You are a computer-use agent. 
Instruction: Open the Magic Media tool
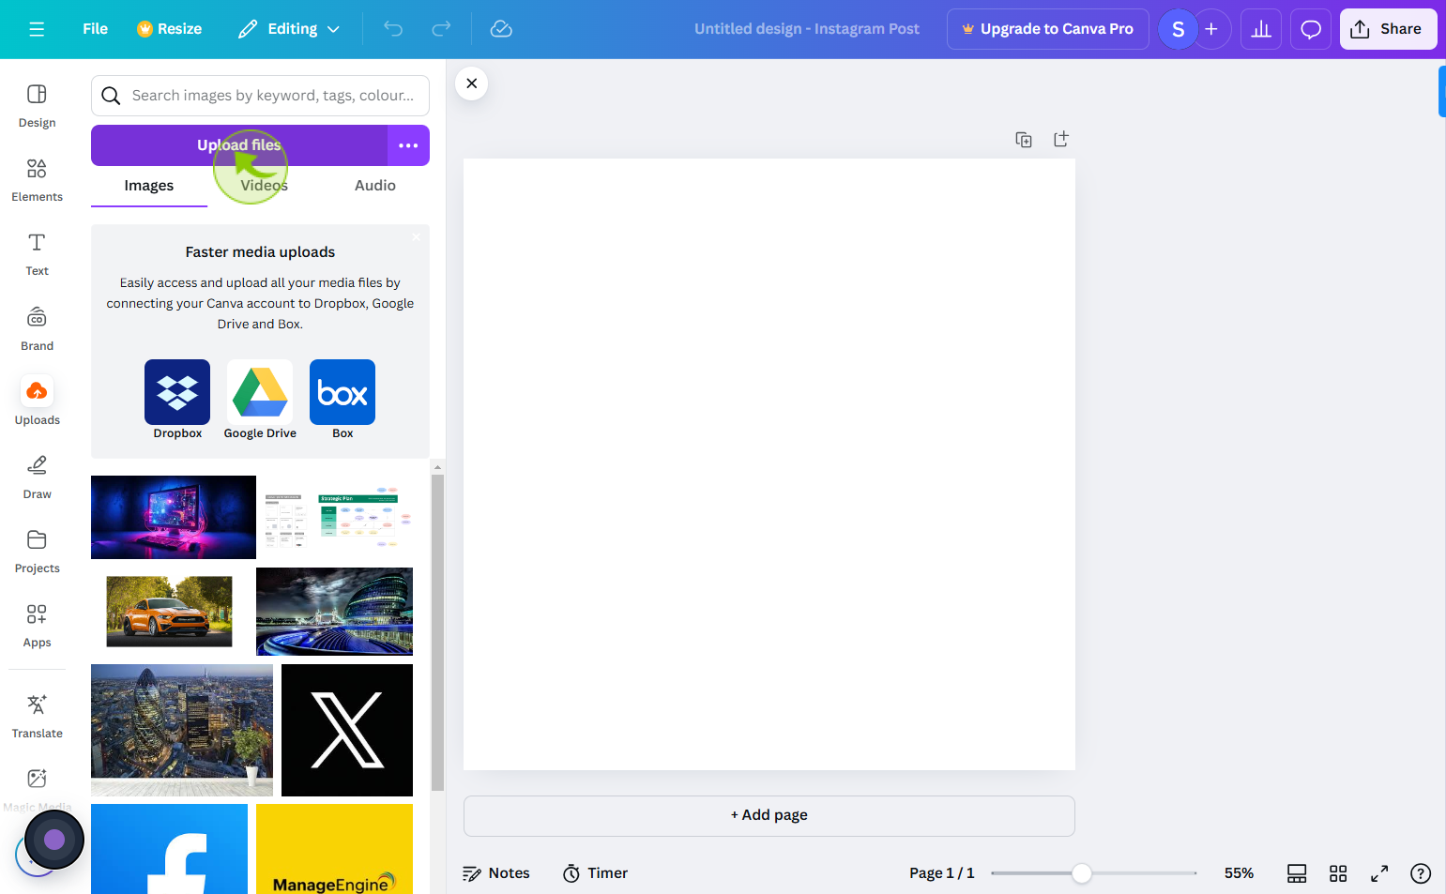point(37,789)
